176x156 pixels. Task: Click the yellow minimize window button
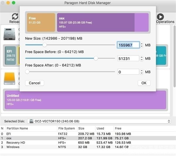pos(8,3)
